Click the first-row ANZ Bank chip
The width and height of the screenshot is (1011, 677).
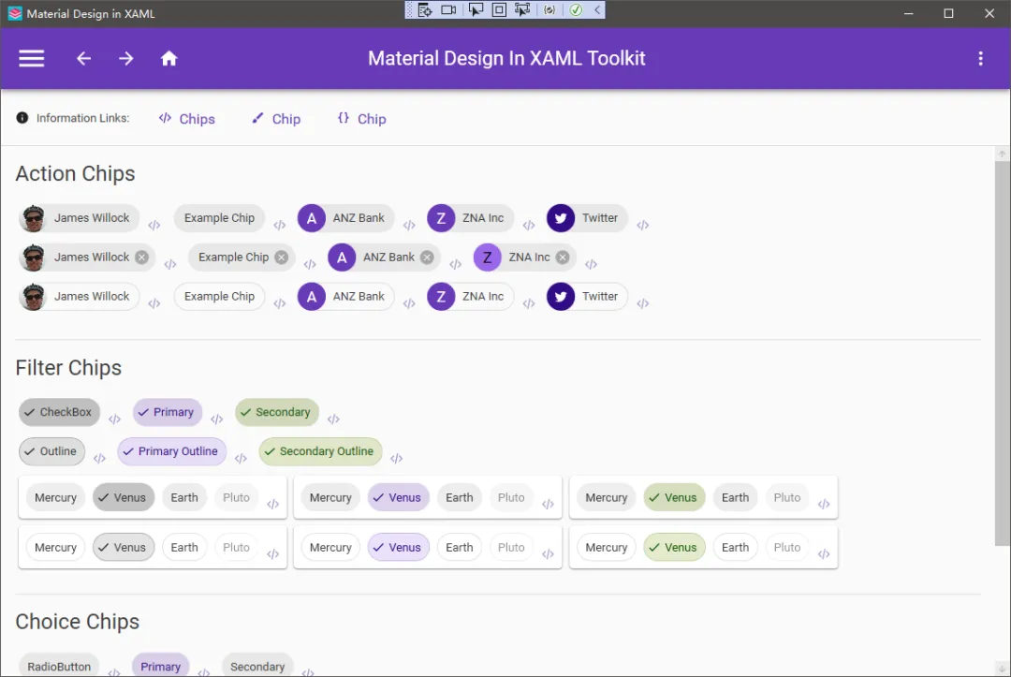345,218
